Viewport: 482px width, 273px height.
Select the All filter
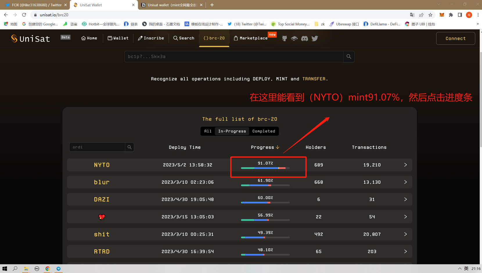(208, 131)
